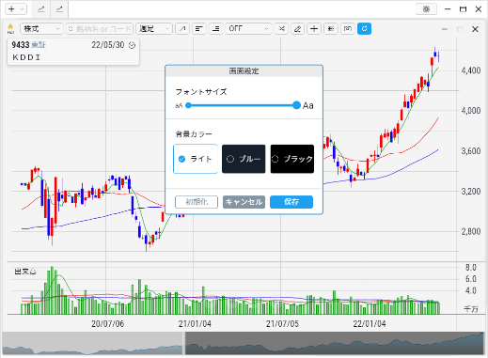
Task: Click the 背景カラー heading
Action: (194, 134)
